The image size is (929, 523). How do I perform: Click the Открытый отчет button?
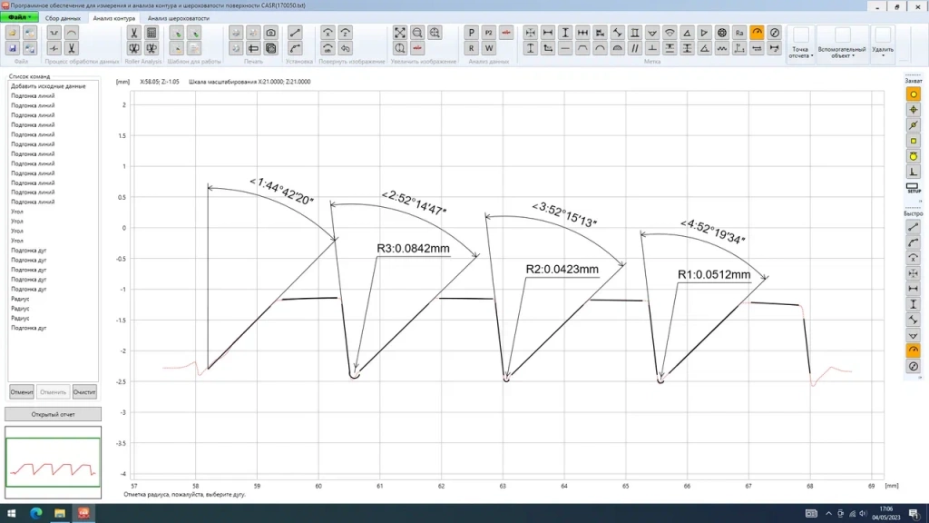click(x=53, y=414)
